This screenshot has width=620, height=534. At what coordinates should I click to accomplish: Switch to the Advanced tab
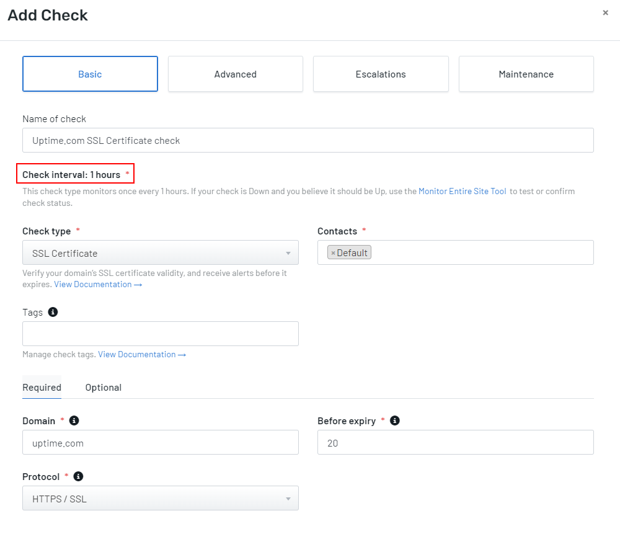(235, 74)
